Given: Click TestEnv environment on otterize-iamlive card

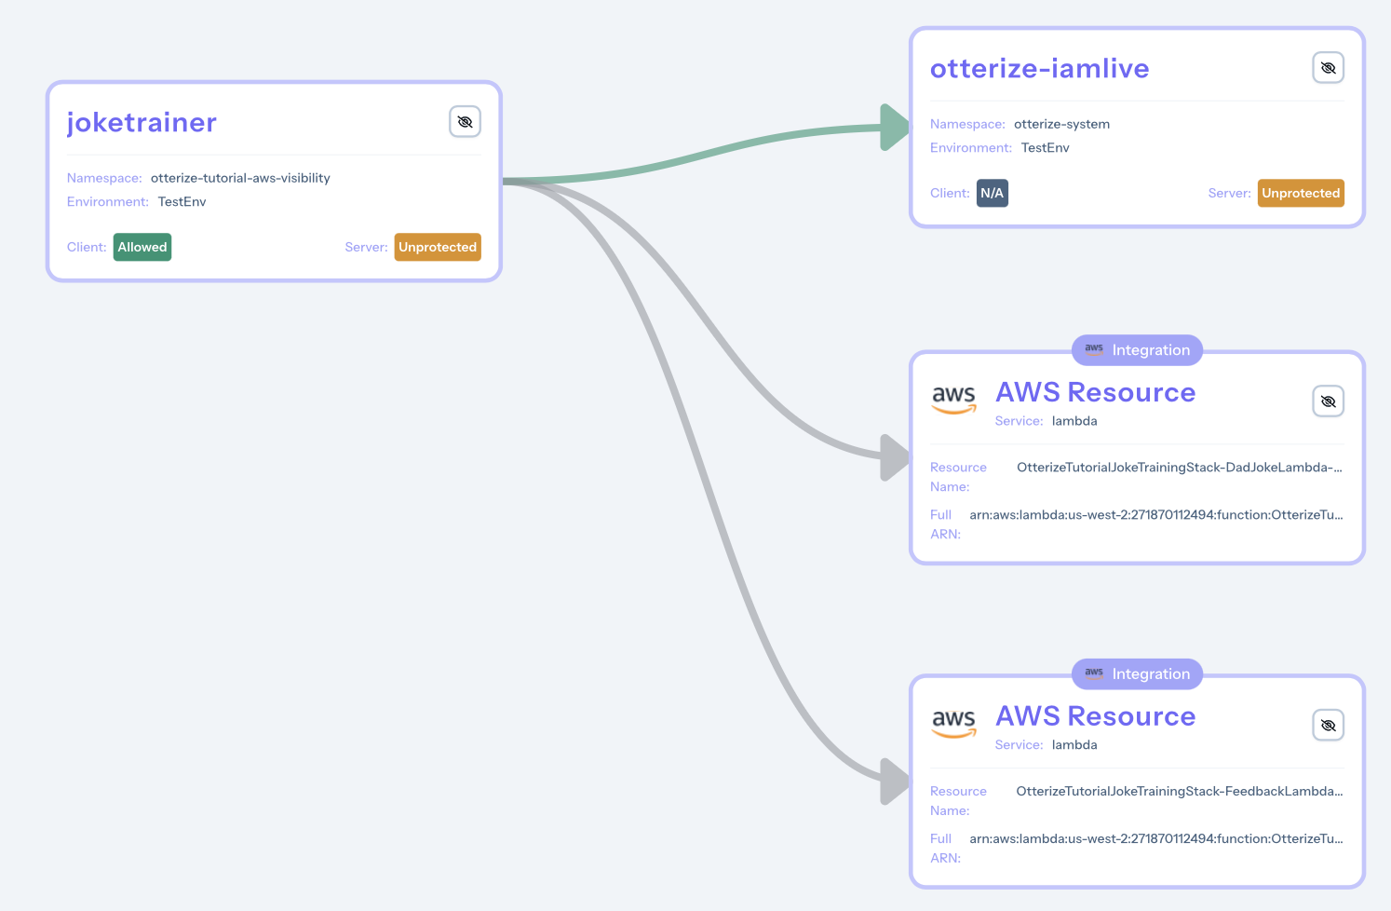Looking at the screenshot, I should pos(1045,148).
